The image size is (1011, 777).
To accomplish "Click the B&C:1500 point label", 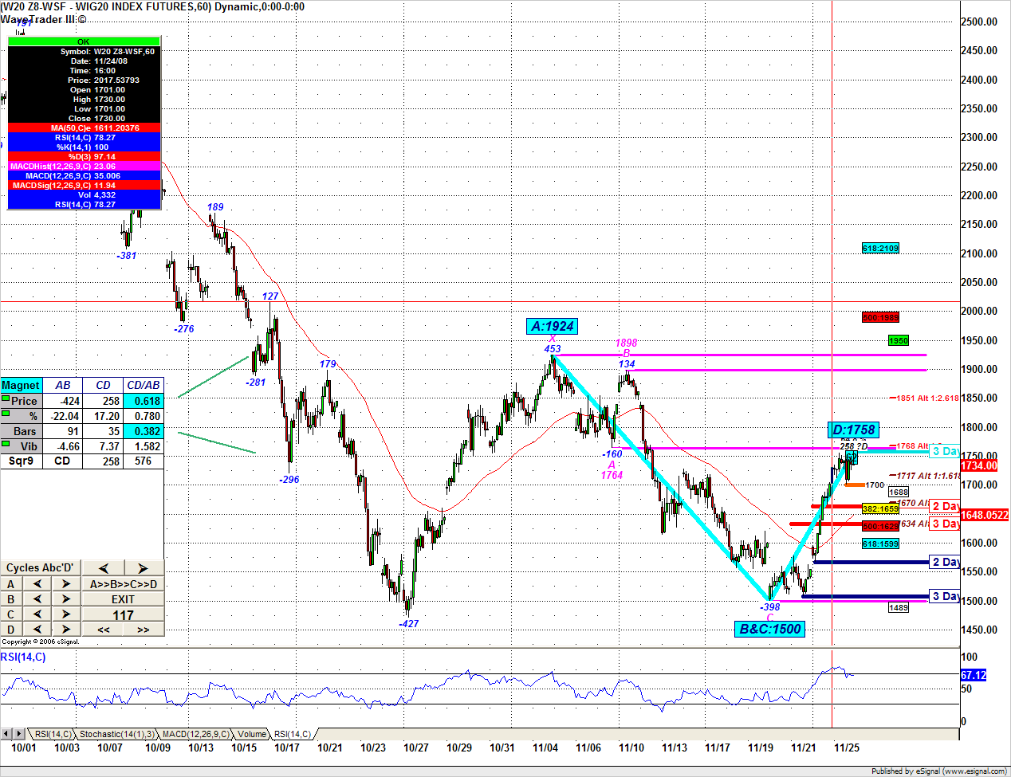I will click(x=770, y=629).
